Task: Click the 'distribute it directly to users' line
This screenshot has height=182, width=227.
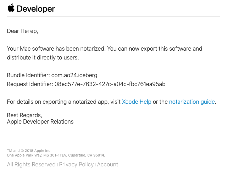Action: pos(43,57)
